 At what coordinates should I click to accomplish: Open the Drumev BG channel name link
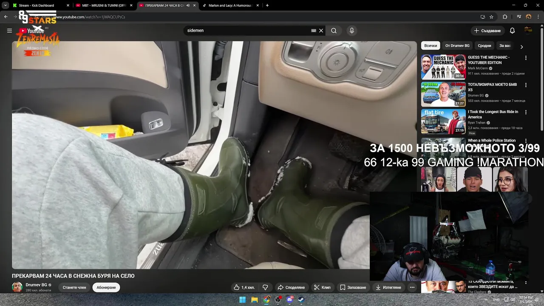click(x=36, y=285)
